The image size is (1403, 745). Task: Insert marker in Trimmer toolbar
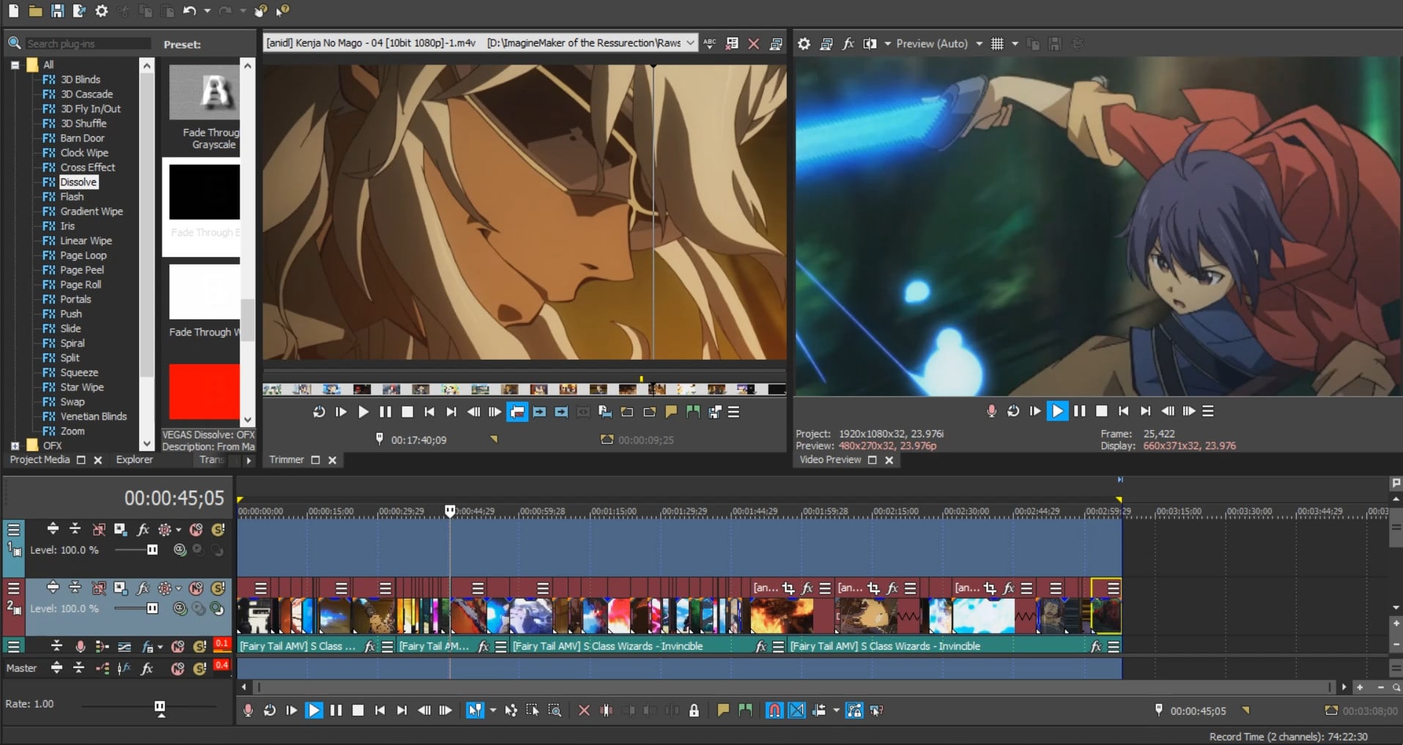pos(671,412)
